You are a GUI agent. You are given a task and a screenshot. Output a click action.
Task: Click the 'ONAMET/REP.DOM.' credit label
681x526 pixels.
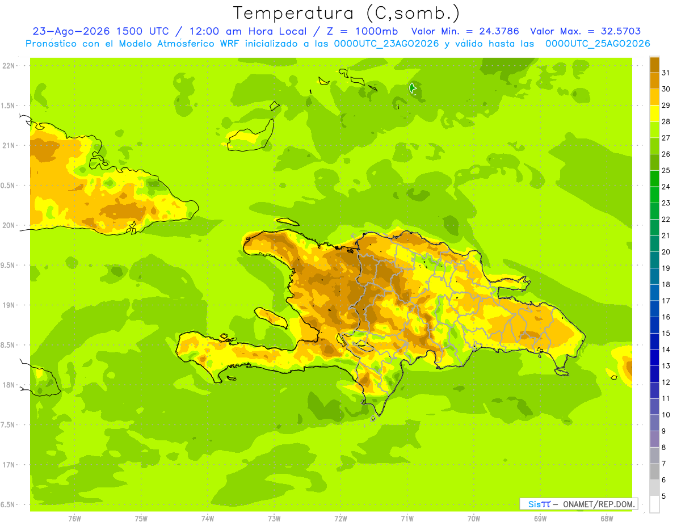coord(599,504)
